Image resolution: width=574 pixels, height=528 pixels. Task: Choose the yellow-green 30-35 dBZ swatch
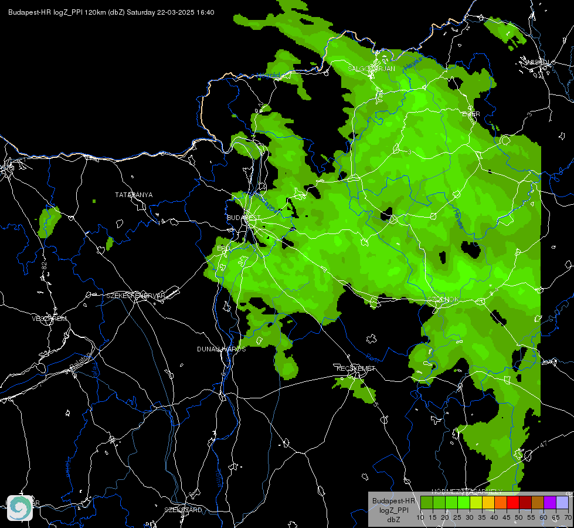(476, 502)
